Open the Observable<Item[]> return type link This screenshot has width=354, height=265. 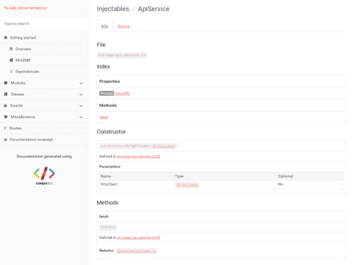pyautogui.click(x=136, y=251)
